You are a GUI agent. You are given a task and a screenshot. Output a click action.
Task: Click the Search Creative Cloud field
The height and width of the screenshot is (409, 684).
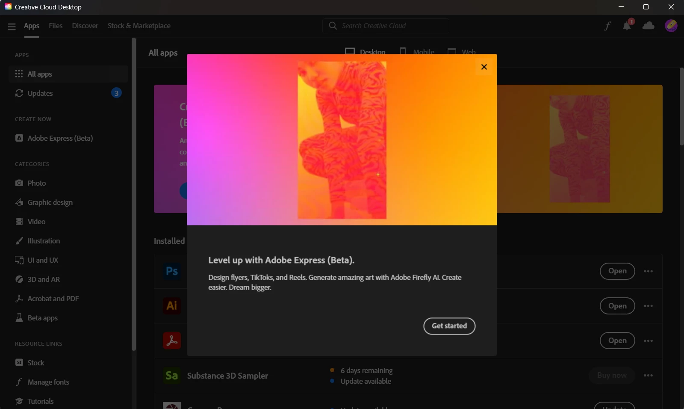[x=386, y=26]
